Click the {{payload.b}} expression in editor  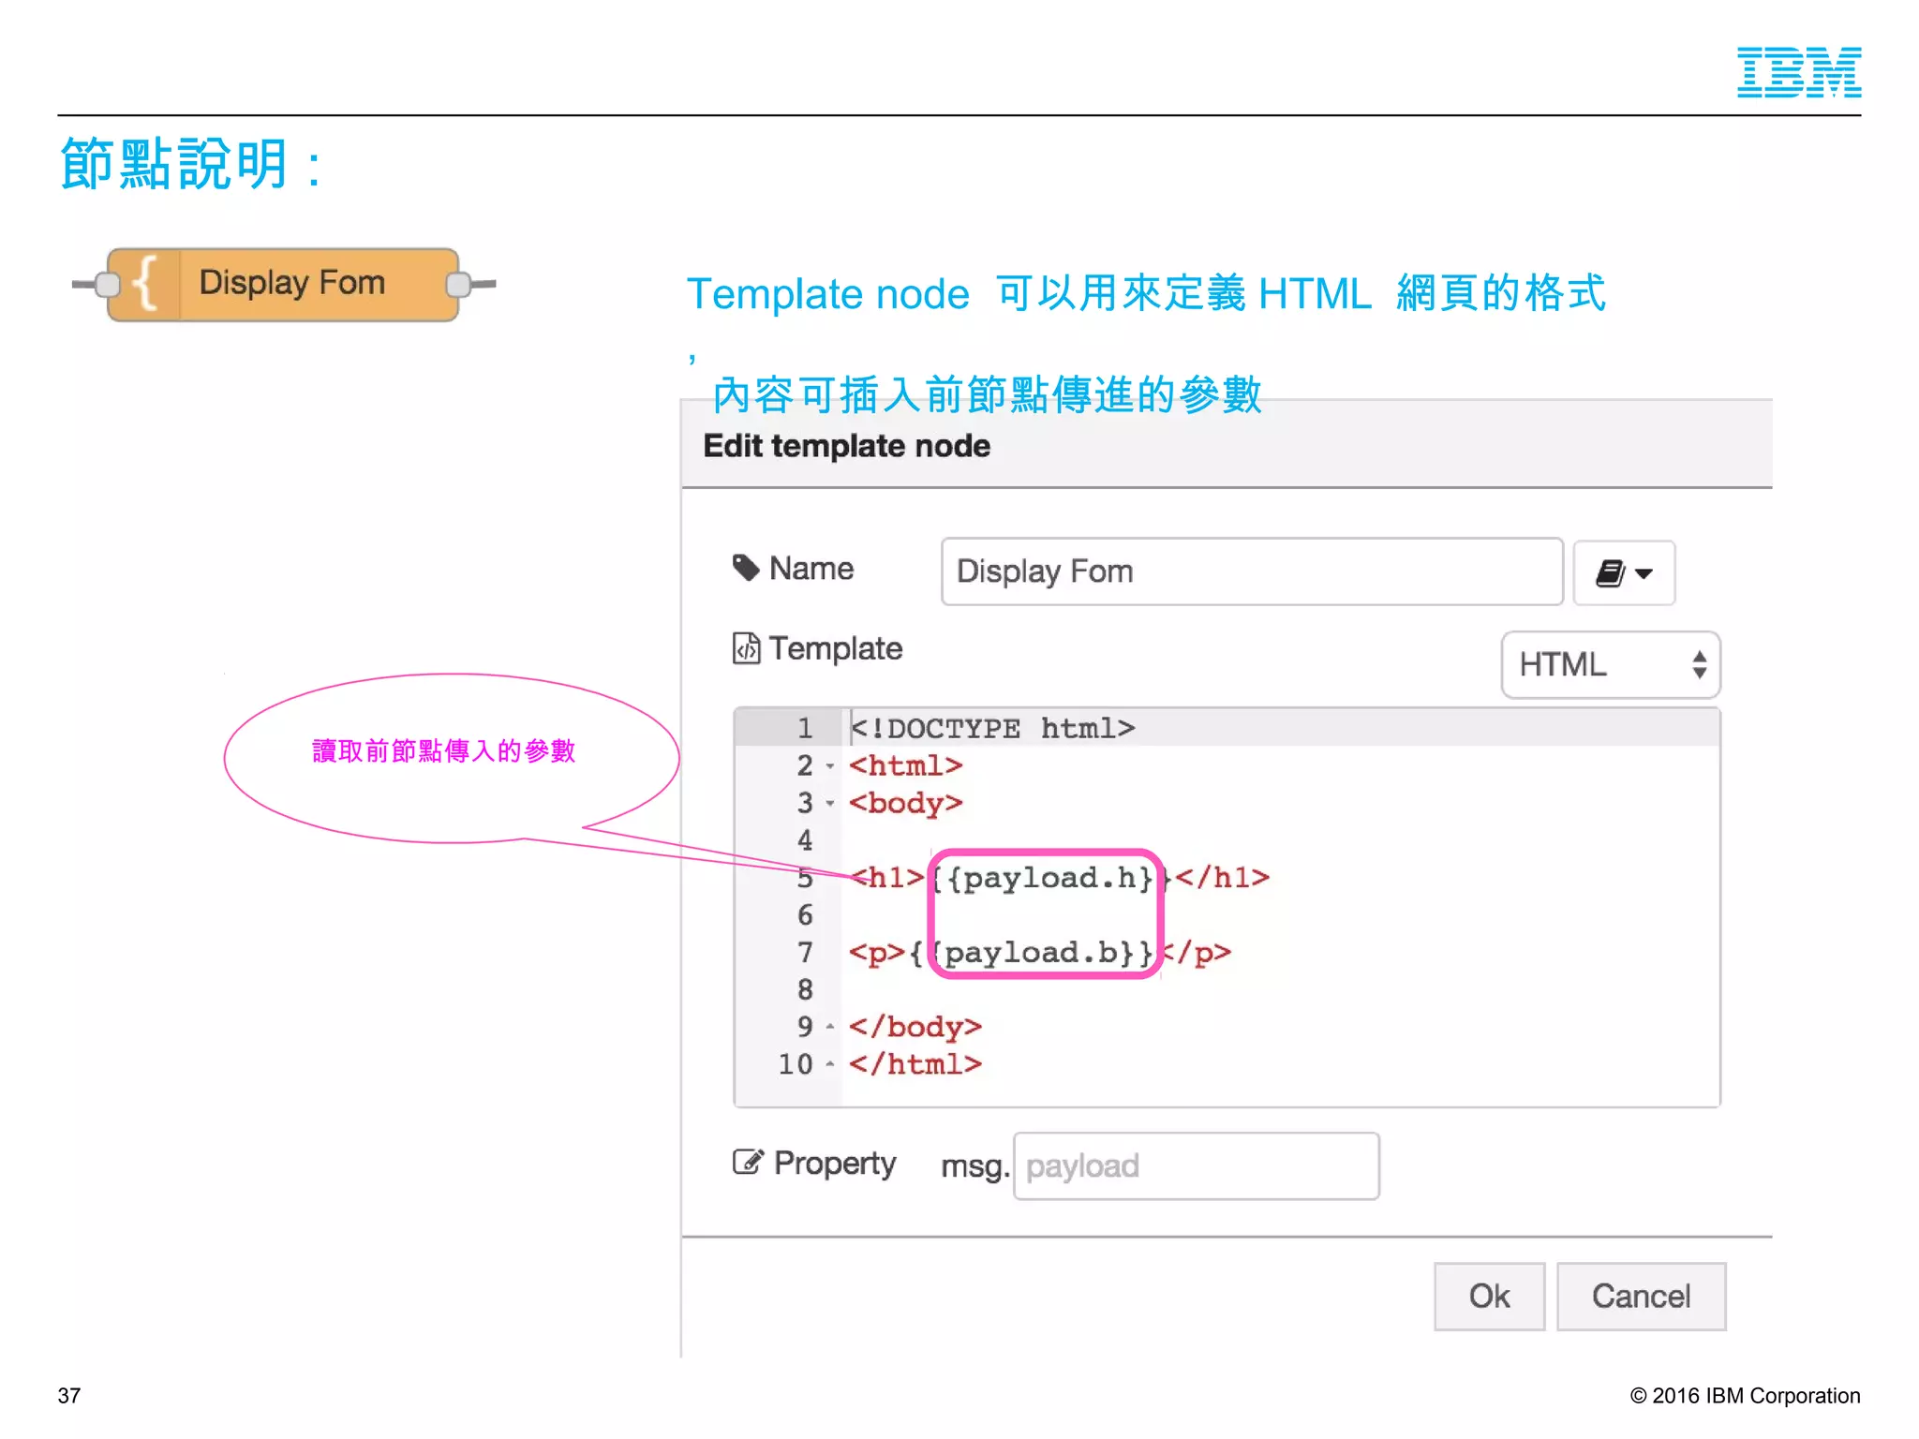(1031, 953)
